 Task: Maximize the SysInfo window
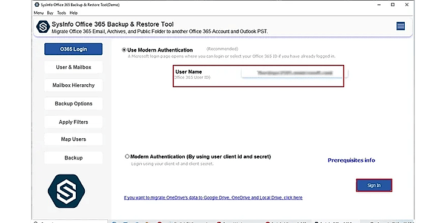point(393,5)
